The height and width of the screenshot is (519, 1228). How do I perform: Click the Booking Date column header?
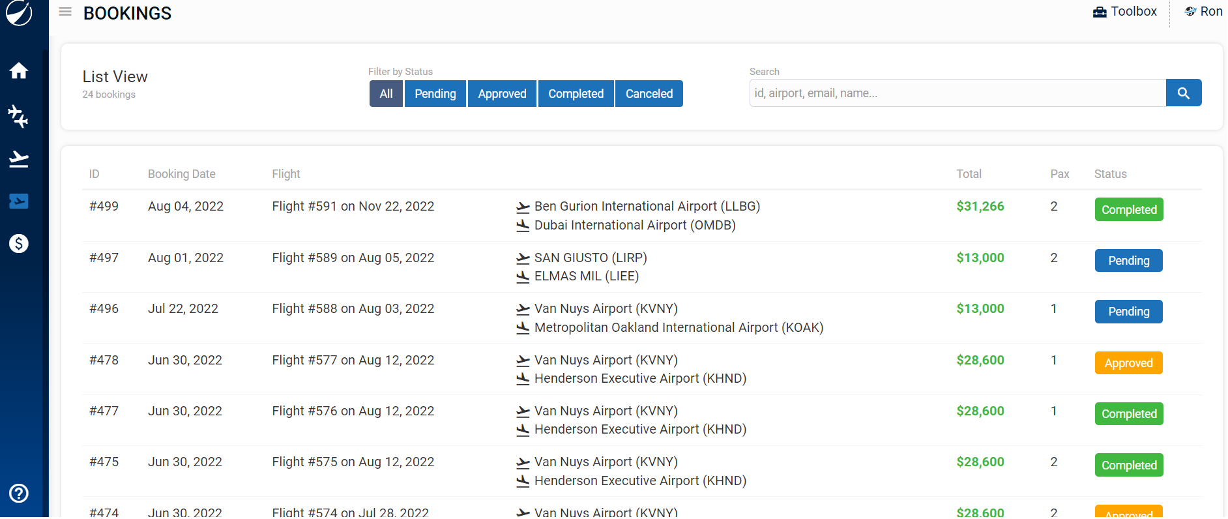point(182,174)
